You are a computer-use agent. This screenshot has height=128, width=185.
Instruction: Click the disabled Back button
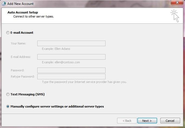[x=127, y=121]
